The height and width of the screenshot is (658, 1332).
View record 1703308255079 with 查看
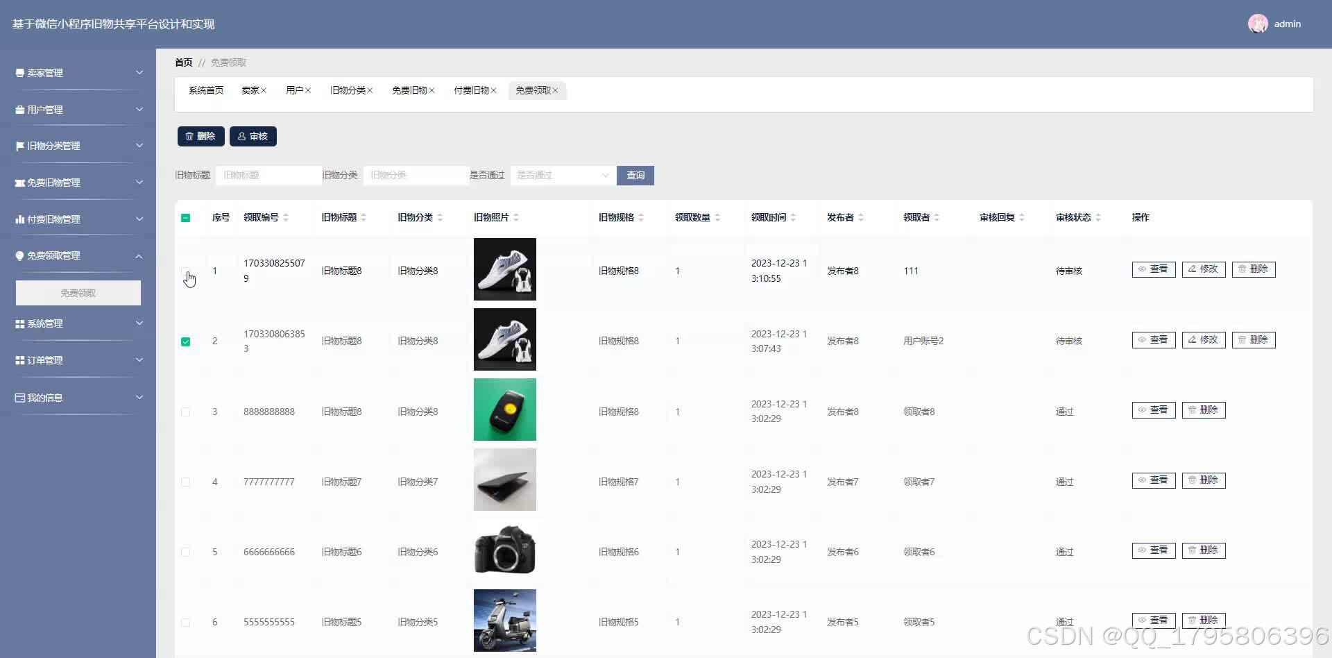pyautogui.click(x=1154, y=269)
